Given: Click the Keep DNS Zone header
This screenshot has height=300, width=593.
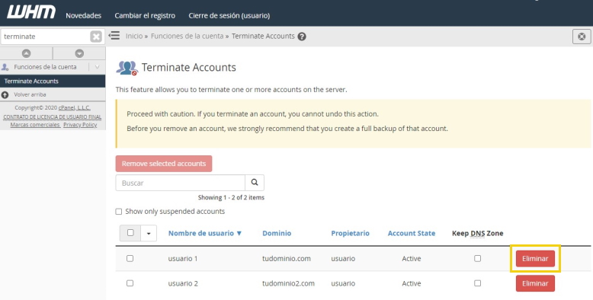Looking at the screenshot, I should [x=478, y=234].
